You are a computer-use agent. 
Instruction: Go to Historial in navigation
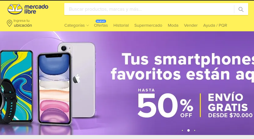(121, 25)
